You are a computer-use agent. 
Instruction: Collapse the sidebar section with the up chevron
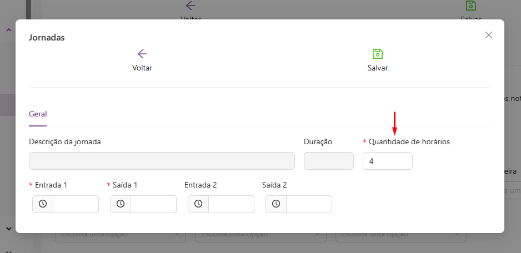[8, 30]
